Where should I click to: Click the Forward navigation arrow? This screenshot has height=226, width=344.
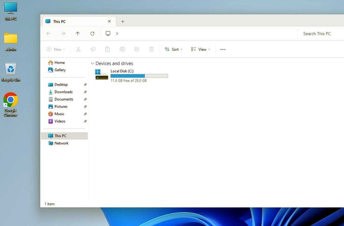click(x=63, y=34)
